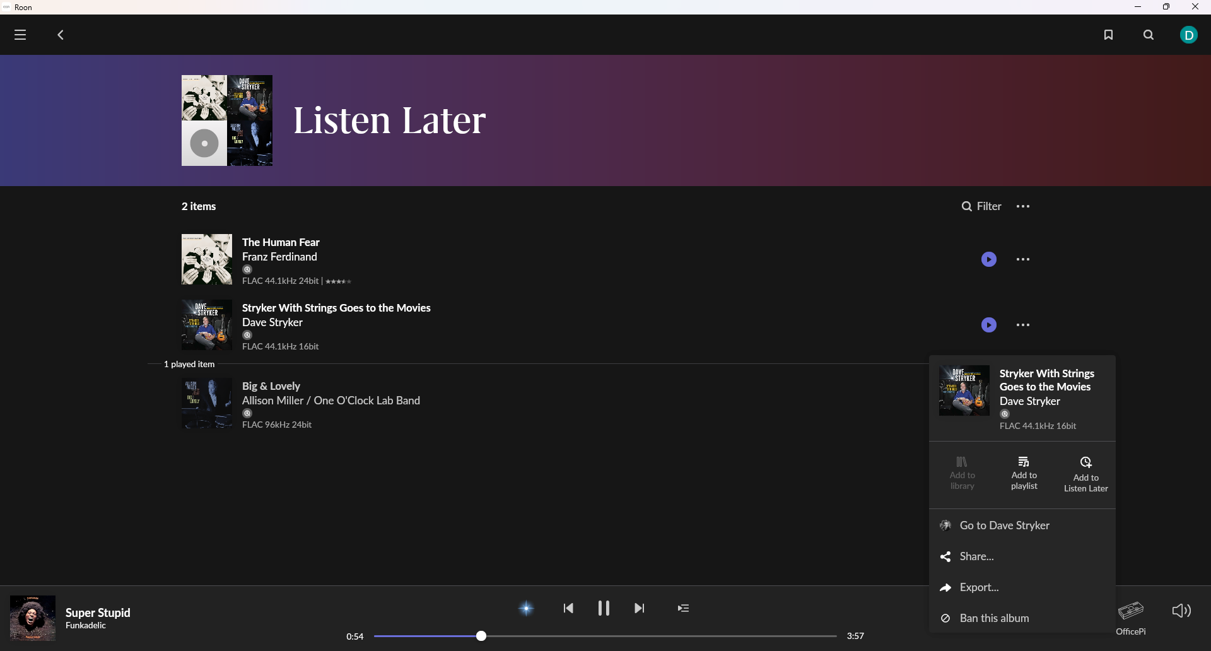Click Qobuz icon under Big & Lovely
Screen dimensions: 1211x651
[x=247, y=413]
